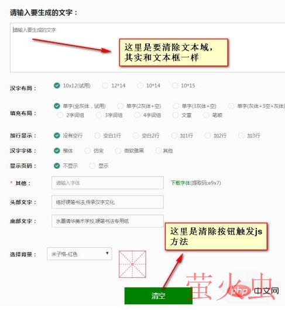Click the dropdown arrow beside 米字格-红色

[x=107, y=253]
